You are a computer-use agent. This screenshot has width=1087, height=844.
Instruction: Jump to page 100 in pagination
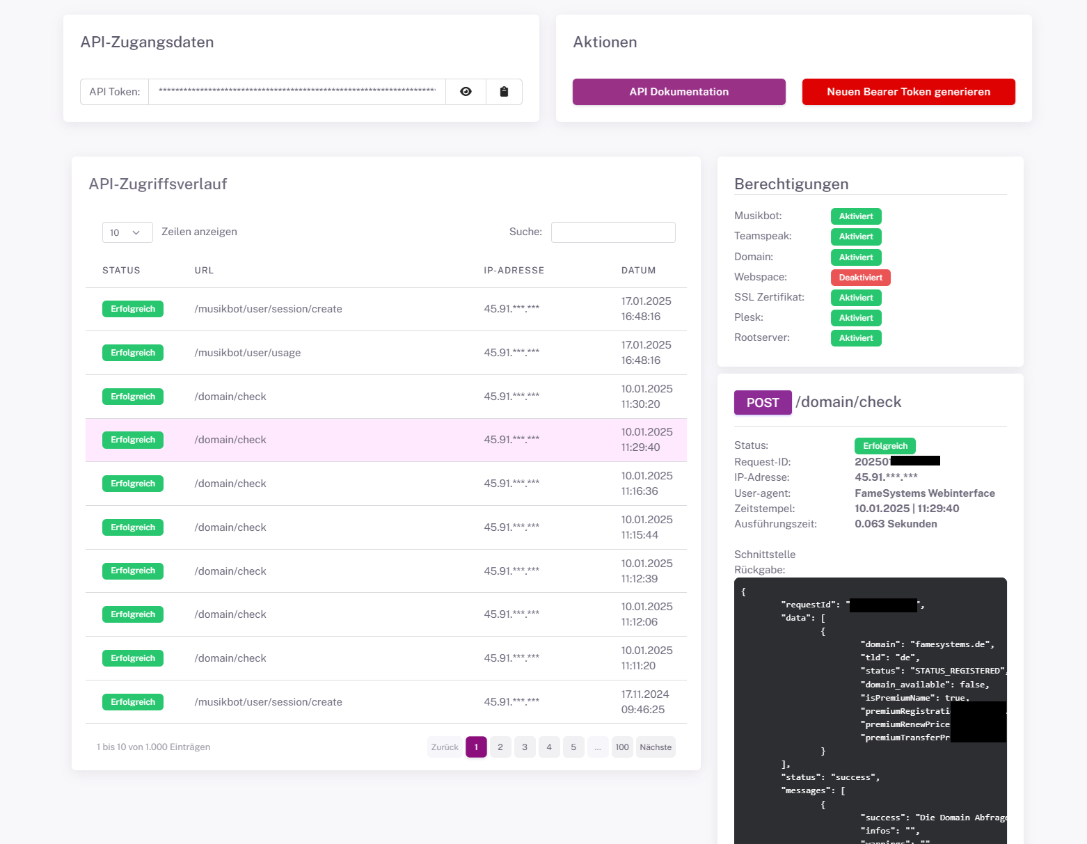622,747
